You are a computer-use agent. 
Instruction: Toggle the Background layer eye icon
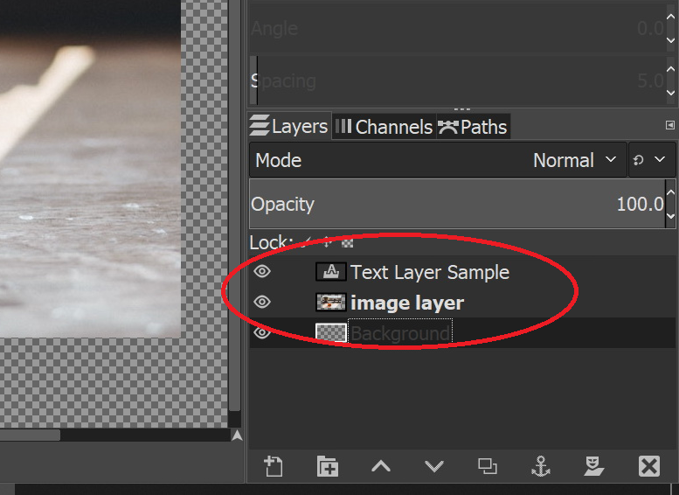pos(262,333)
